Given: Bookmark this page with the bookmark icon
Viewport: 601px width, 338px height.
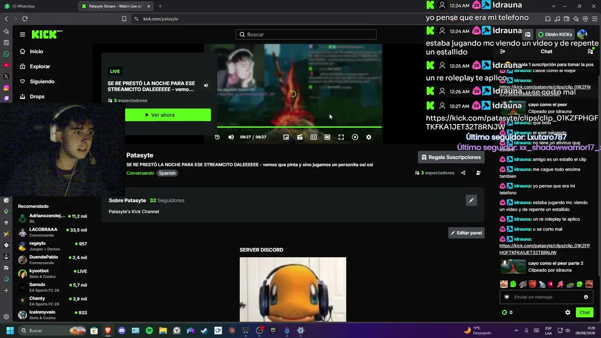Looking at the screenshot, I should [124, 19].
